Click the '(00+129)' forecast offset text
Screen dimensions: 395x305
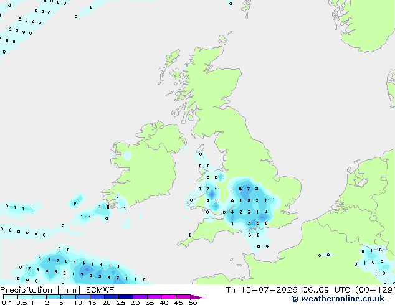click(x=374, y=290)
